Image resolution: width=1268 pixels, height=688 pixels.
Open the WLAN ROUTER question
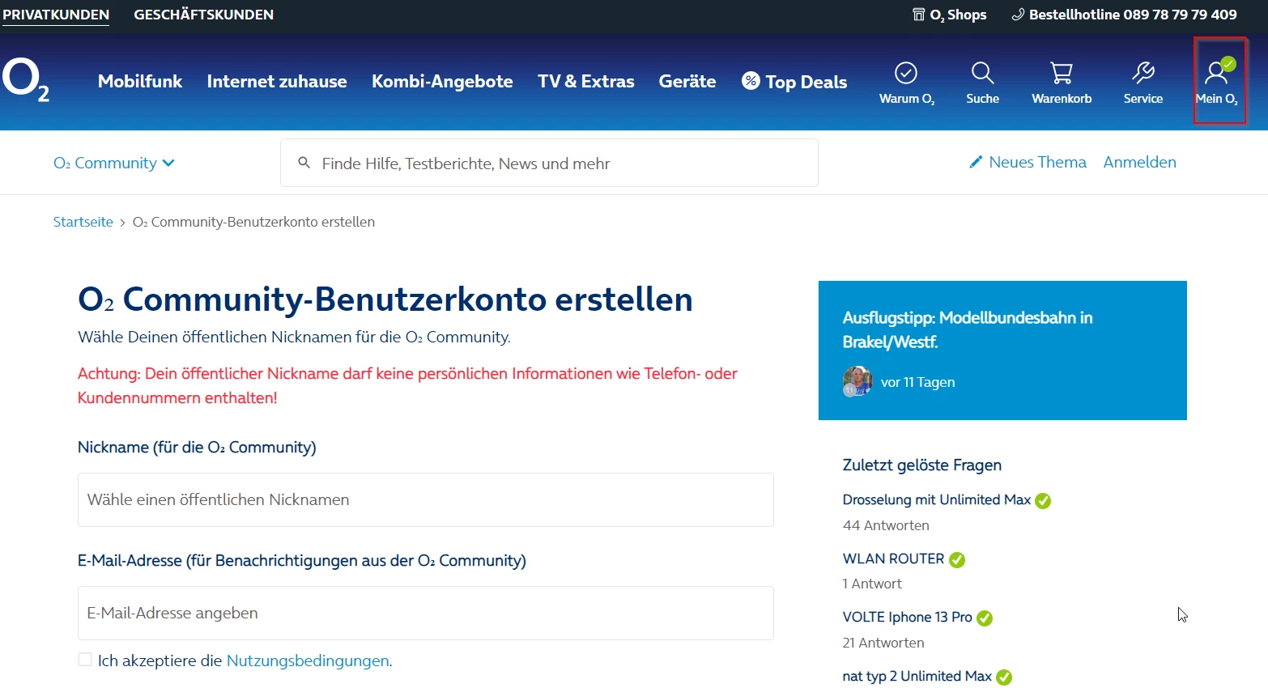[893, 558]
